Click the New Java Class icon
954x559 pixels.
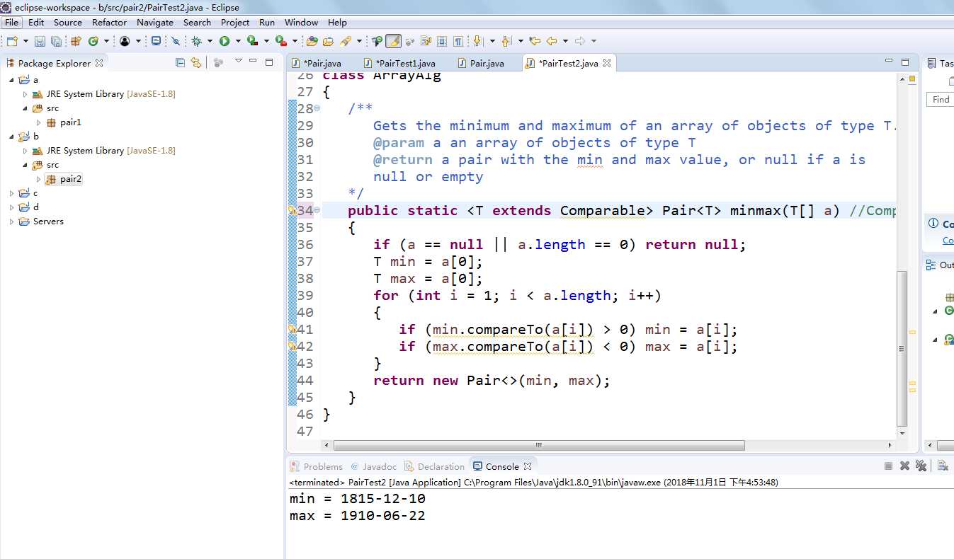[93, 41]
